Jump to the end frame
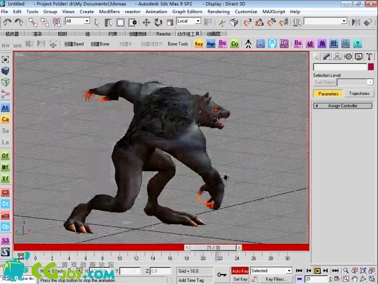Screen dimensions: 378x284 click(336, 271)
